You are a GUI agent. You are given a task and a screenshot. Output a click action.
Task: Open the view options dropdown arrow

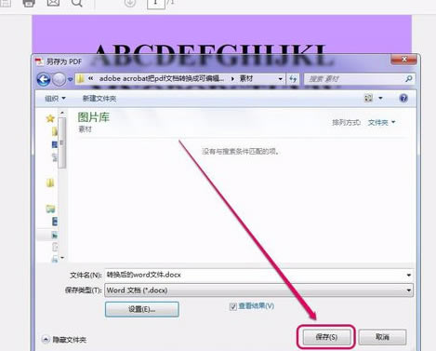380,99
